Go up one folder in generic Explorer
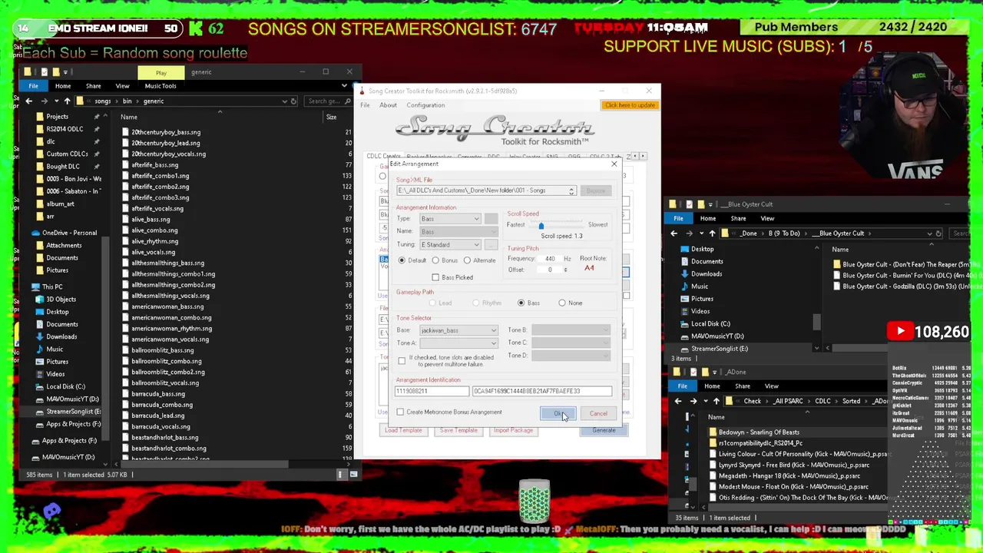The image size is (983, 553). [x=67, y=101]
